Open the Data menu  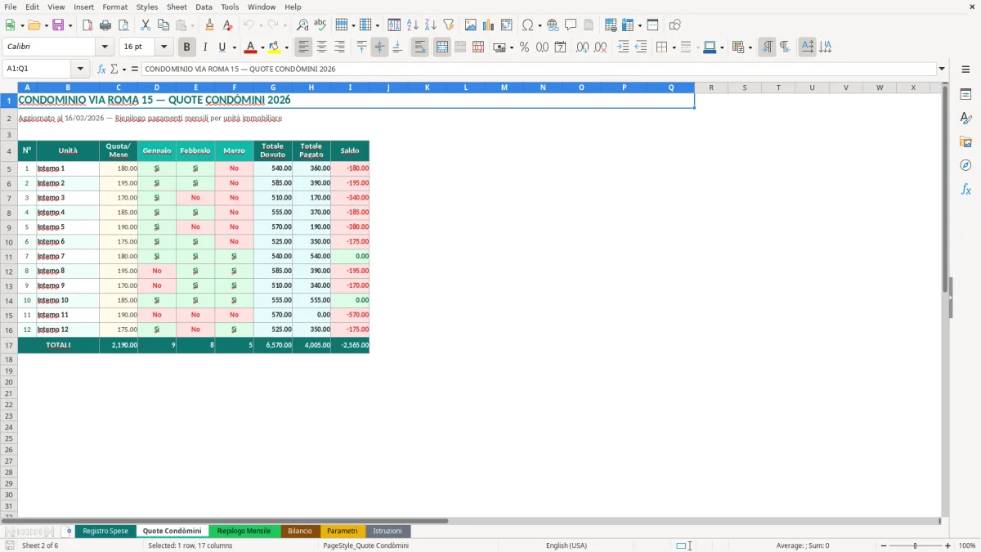coord(204,7)
